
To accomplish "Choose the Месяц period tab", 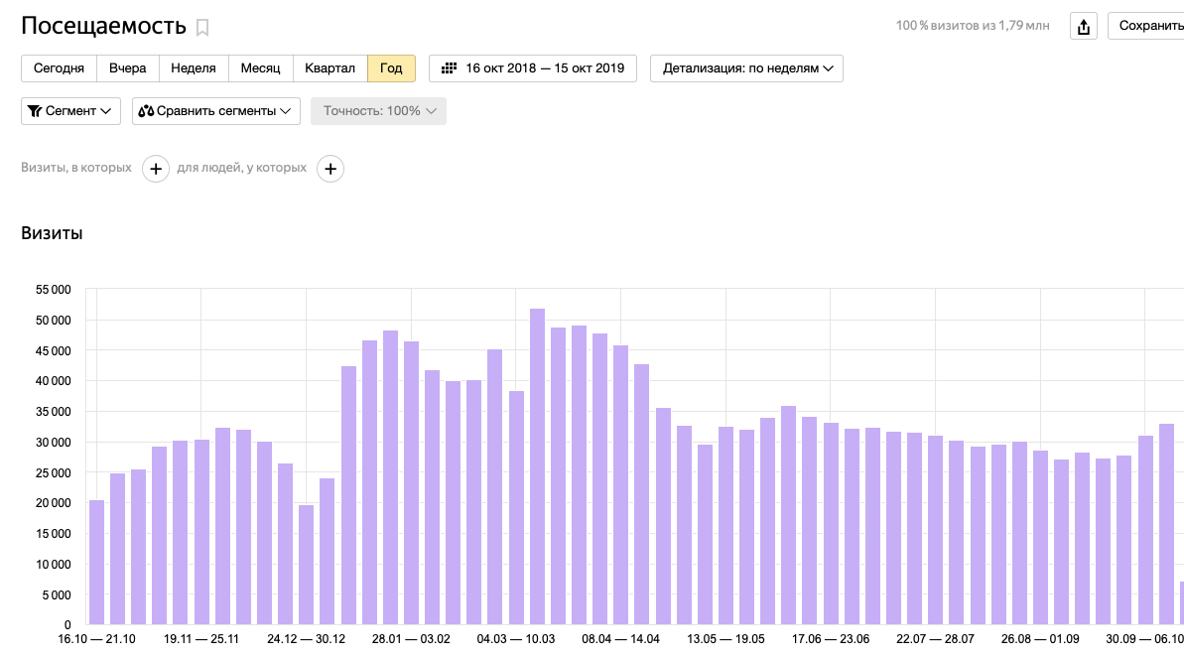I will (x=260, y=68).
